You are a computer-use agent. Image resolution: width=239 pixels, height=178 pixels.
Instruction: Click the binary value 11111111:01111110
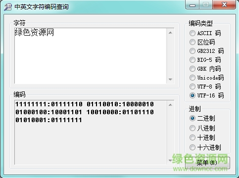point(49,104)
